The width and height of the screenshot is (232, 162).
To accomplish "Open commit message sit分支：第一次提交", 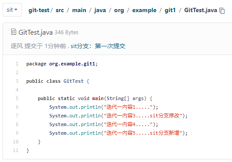I will tap(98, 46).
